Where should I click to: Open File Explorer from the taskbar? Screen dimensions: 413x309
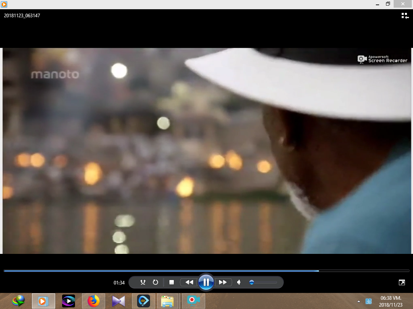167,301
